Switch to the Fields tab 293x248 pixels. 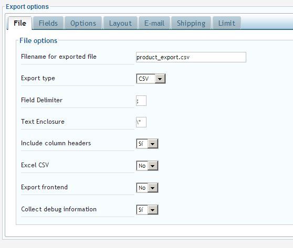(x=48, y=23)
